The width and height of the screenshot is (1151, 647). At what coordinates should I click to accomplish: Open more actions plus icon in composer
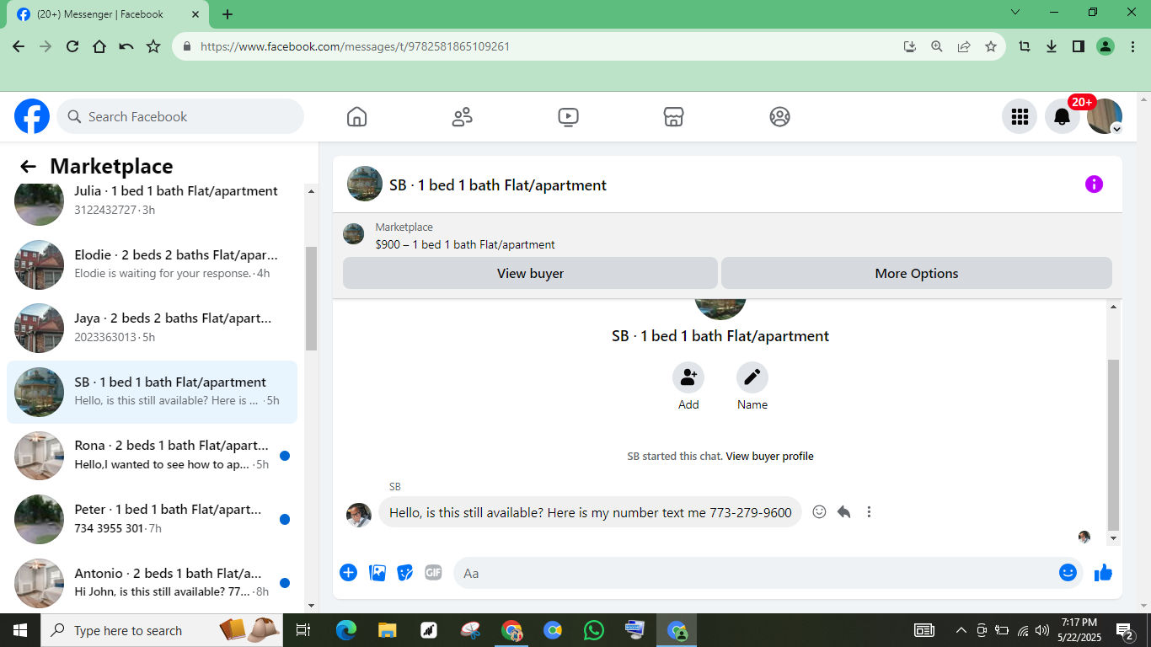click(x=348, y=573)
